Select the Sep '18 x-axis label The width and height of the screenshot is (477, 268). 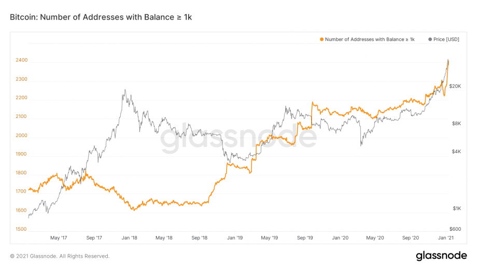tap(199, 237)
